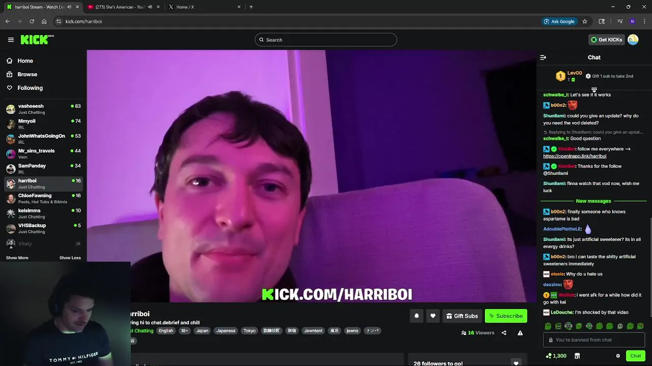
Task: Open media controls icon in toolbar
Action: pos(619,21)
